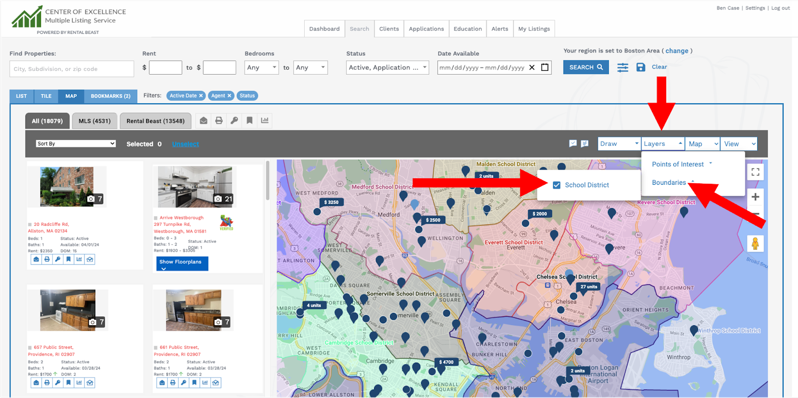Collapse the Layers dropdown

click(x=663, y=144)
